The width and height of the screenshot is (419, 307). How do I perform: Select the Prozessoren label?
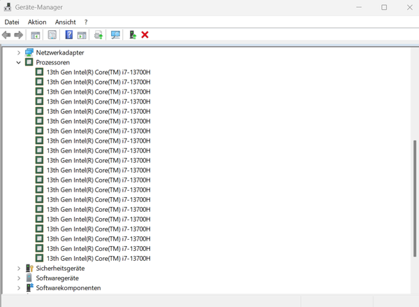click(53, 62)
